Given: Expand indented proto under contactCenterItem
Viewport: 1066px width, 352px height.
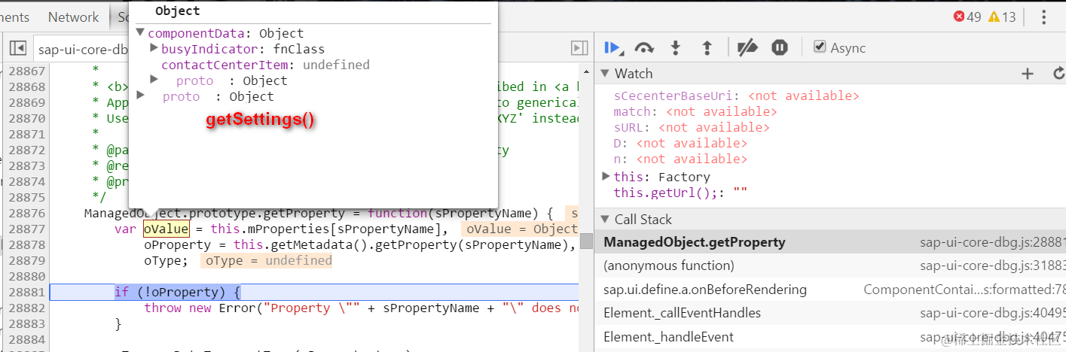Looking at the screenshot, I should click(x=154, y=80).
